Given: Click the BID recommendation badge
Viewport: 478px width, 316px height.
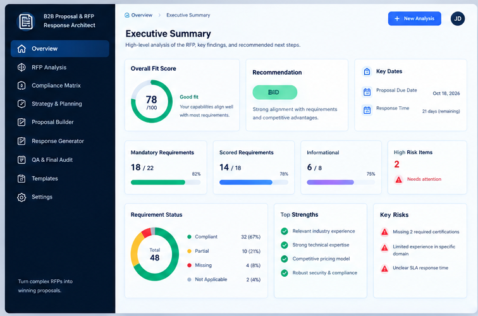Looking at the screenshot, I should (x=274, y=92).
